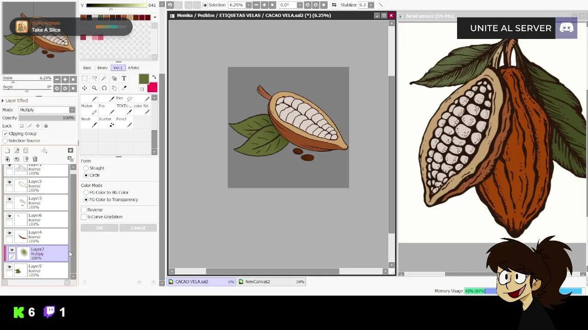Create a new normal layer
This screenshot has height=330, width=588.
[7, 150]
